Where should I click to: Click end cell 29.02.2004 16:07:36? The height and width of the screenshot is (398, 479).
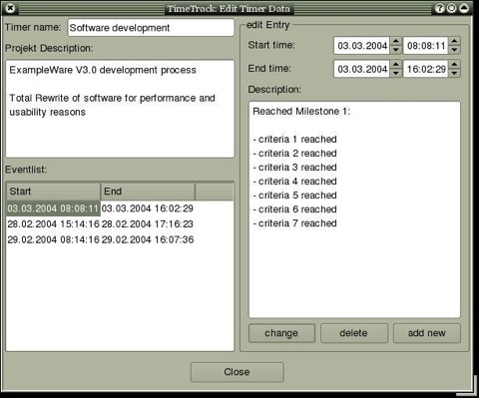[148, 239]
